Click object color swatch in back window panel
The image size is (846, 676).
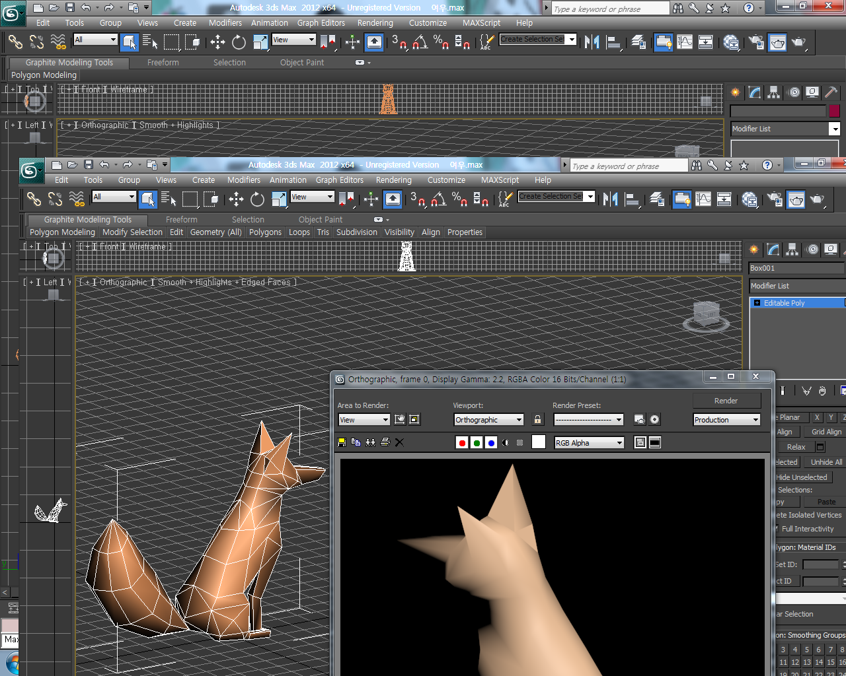[x=834, y=111]
